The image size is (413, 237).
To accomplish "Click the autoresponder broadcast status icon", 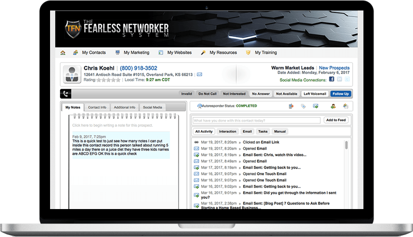I will (199, 106).
